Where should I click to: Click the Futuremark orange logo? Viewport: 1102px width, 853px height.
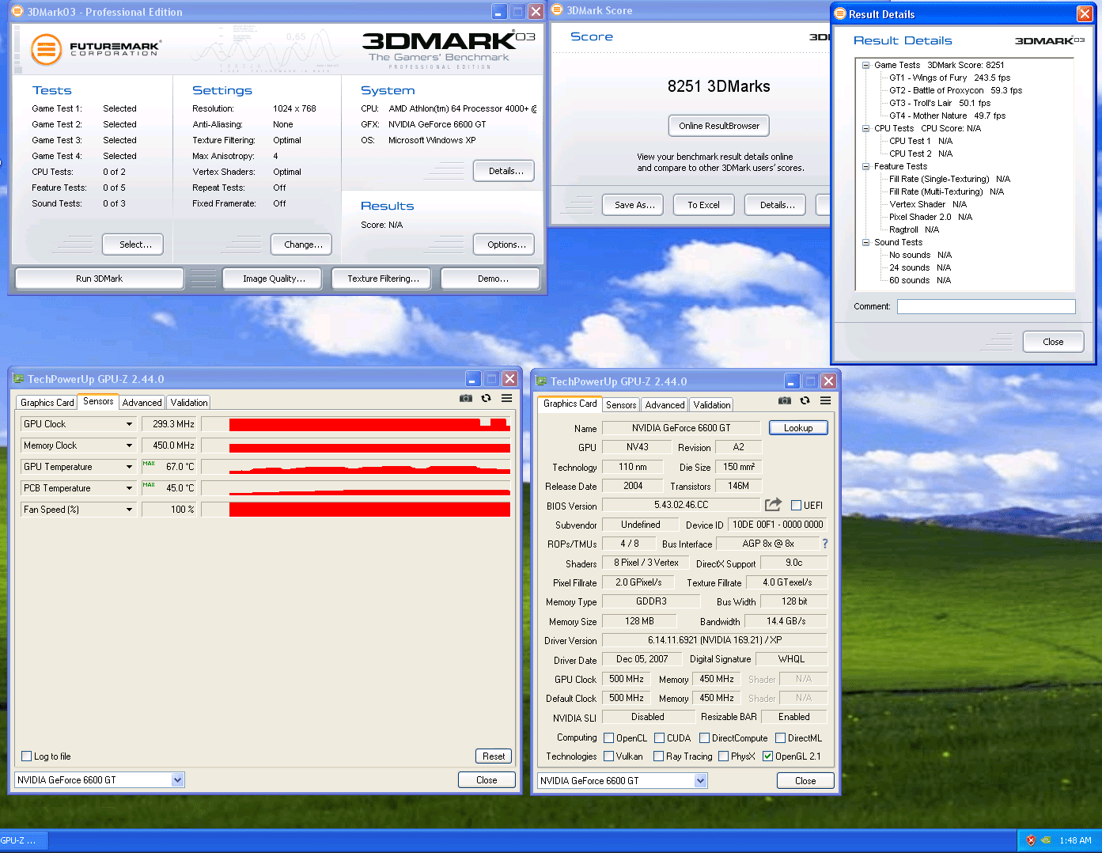coord(46,49)
